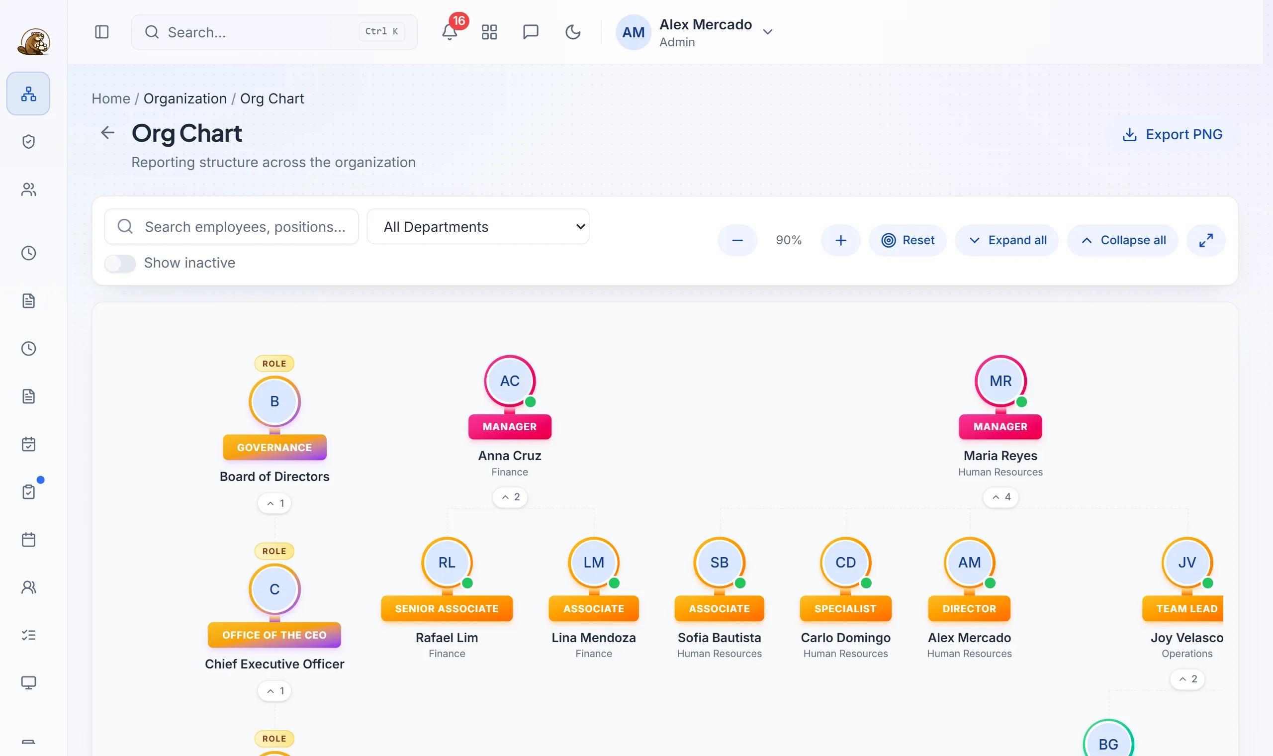
Task: Collapse Board of Directors child node
Action: tap(274, 503)
